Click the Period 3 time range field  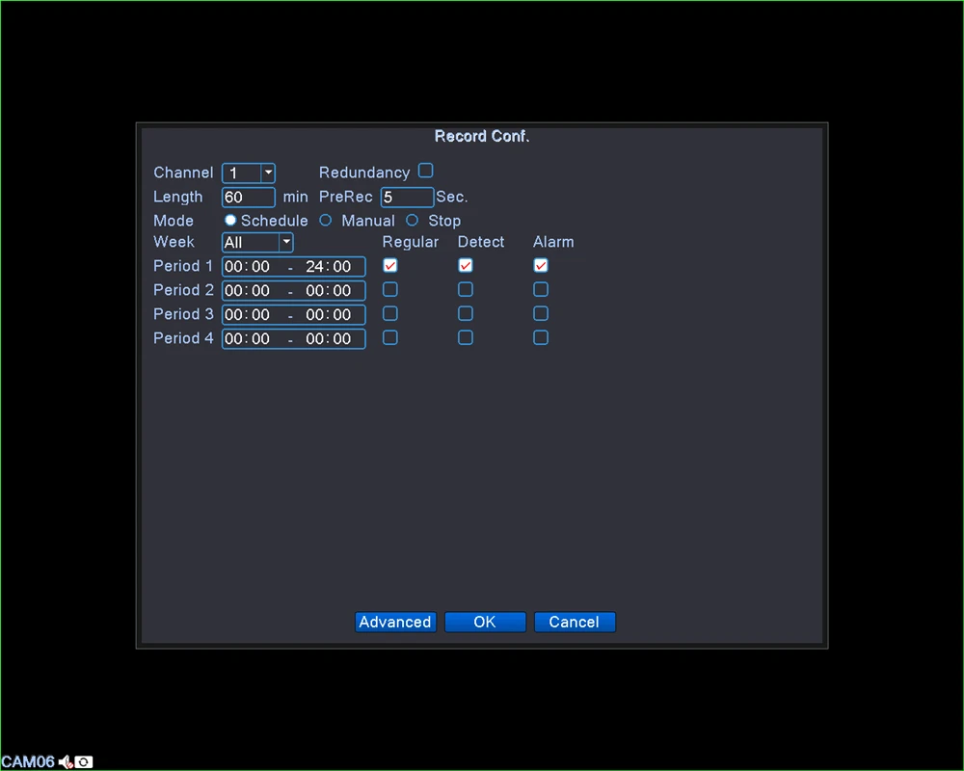click(x=294, y=314)
